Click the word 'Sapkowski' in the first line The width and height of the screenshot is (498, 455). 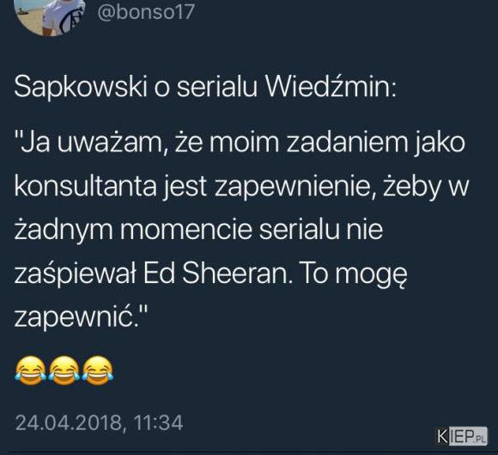pyautogui.click(x=81, y=87)
